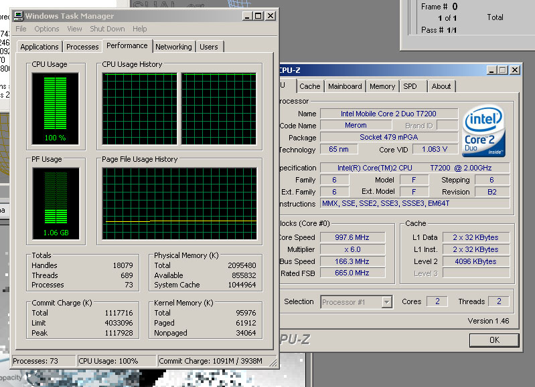Open the Shut Down menu
The image size is (535, 387).
pyautogui.click(x=107, y=29)
